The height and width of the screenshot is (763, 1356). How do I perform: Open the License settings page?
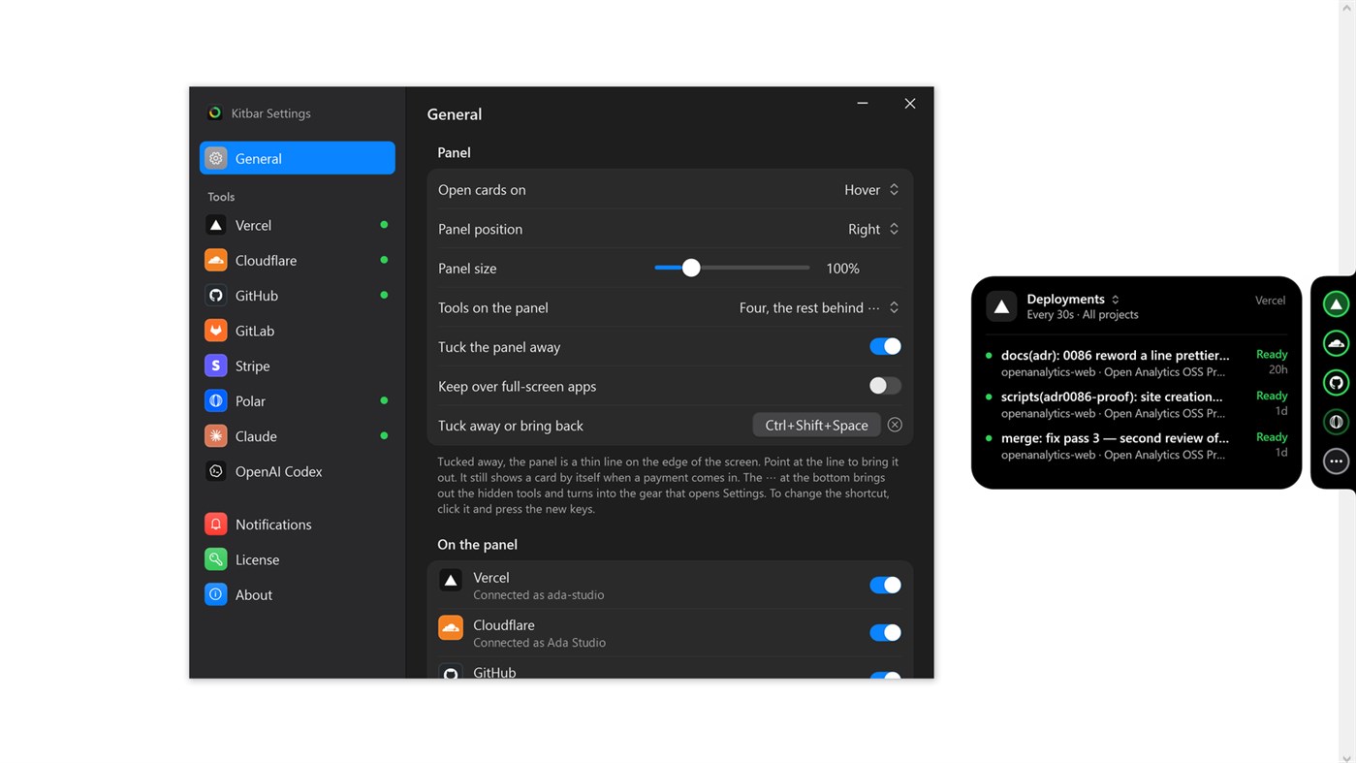coord(298,559)
